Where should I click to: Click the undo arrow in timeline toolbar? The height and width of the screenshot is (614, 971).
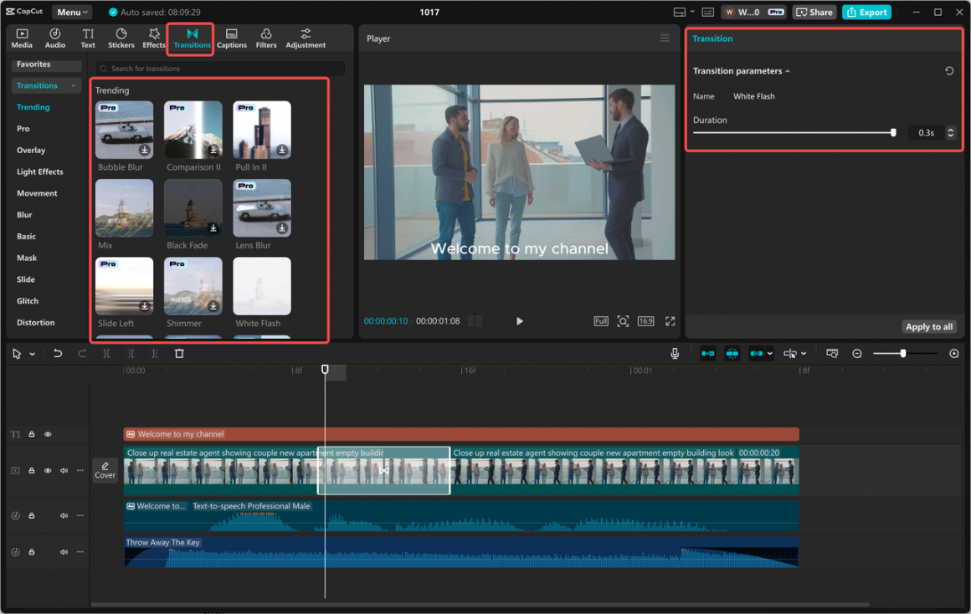[x=58, y=354]
